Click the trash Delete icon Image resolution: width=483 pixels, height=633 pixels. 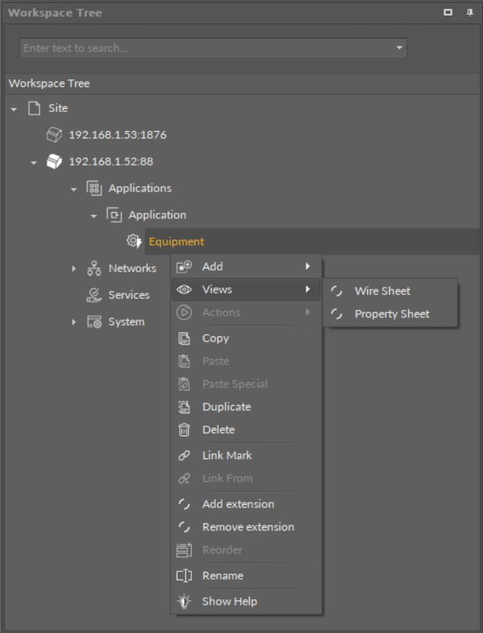[x=184, y=430]
